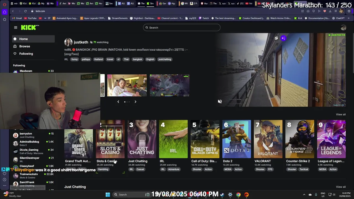Viewport: 354px width, 199px height.
Task: Open browser easy setup sliders icon
Action: point(336,11)
